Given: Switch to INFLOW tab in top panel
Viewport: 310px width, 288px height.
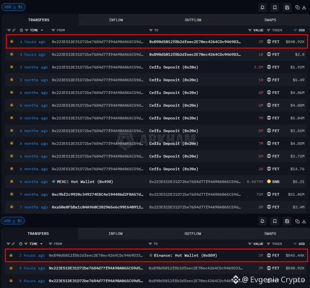Looking at the screenshot, I should (x=116, y=20).
